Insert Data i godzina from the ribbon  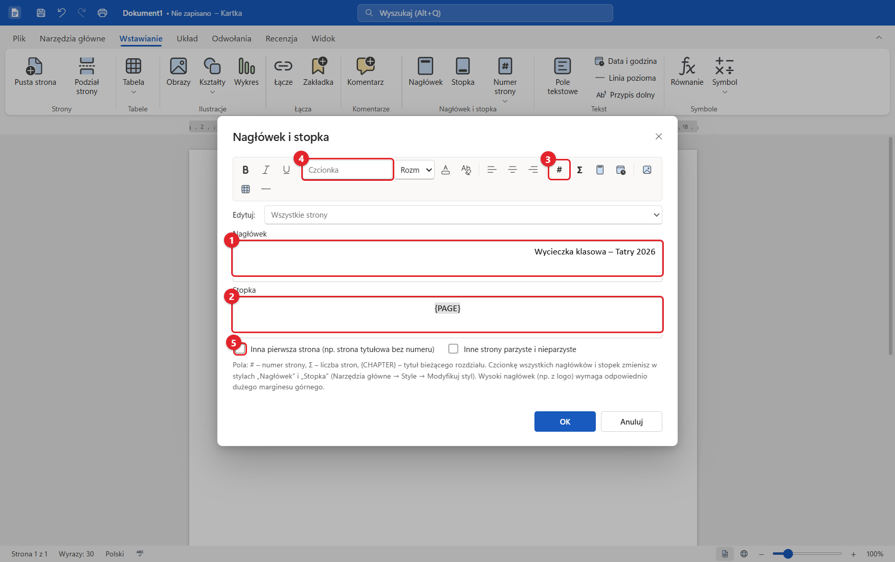coord(626,61)
